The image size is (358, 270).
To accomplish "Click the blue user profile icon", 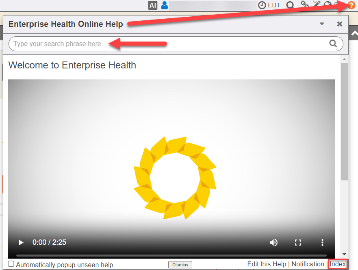I will [x=165, y=5].
